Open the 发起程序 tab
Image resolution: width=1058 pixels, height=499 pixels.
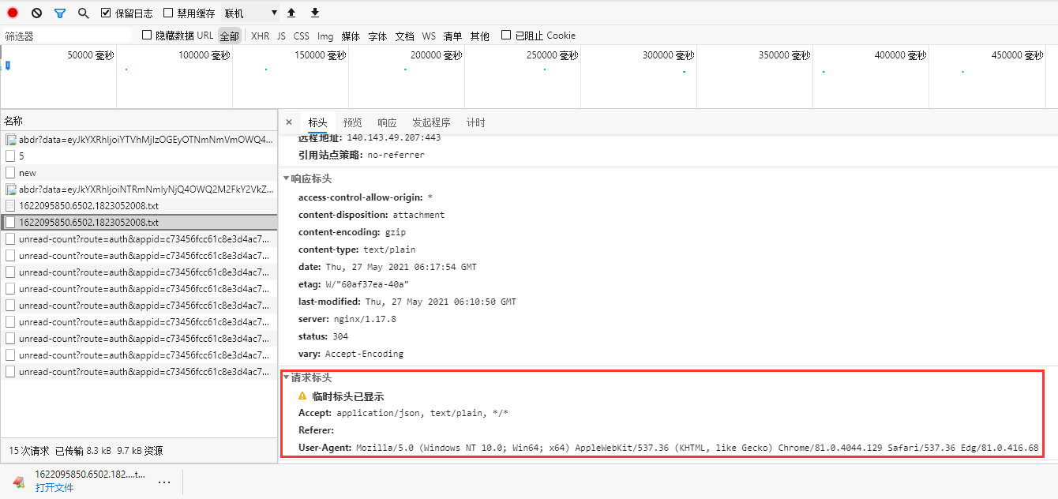pyautogui.click(x=431, y=122)
